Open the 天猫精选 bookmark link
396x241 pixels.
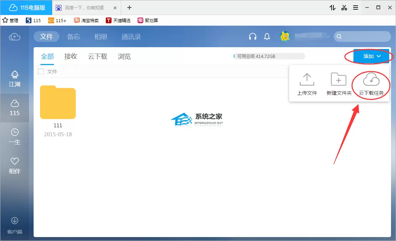point(118,20)
